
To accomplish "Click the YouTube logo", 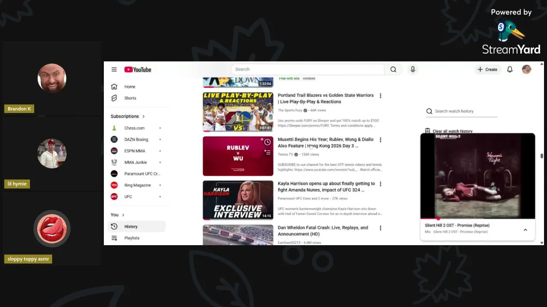I will [138, 70].
